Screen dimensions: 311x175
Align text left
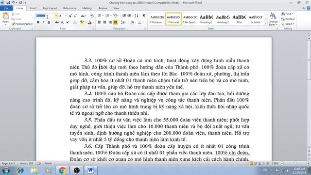(x=99, y=22)
